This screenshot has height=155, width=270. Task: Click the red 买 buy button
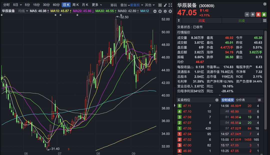pos(258,15)
